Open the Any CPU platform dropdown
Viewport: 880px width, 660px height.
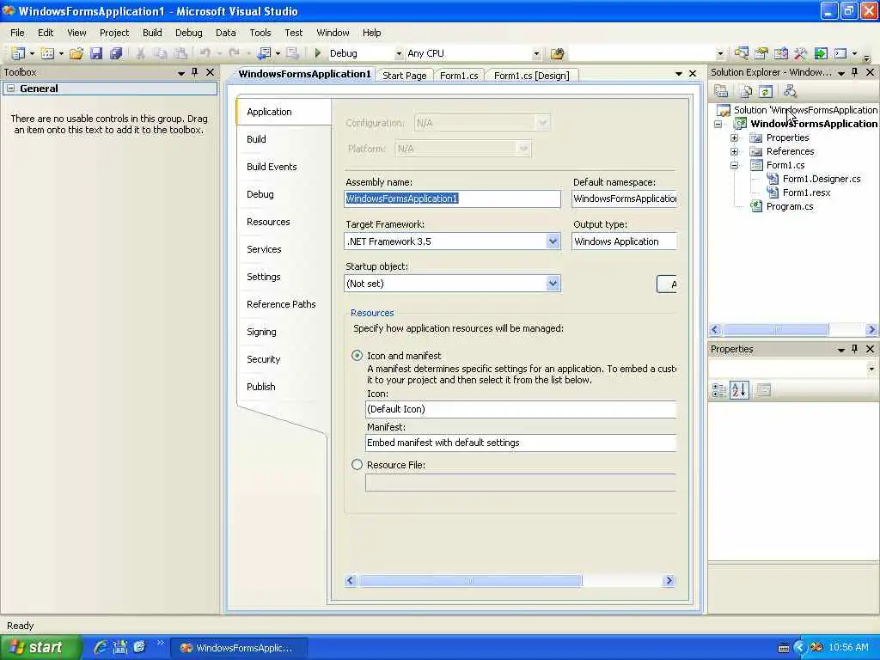point(536,54)
